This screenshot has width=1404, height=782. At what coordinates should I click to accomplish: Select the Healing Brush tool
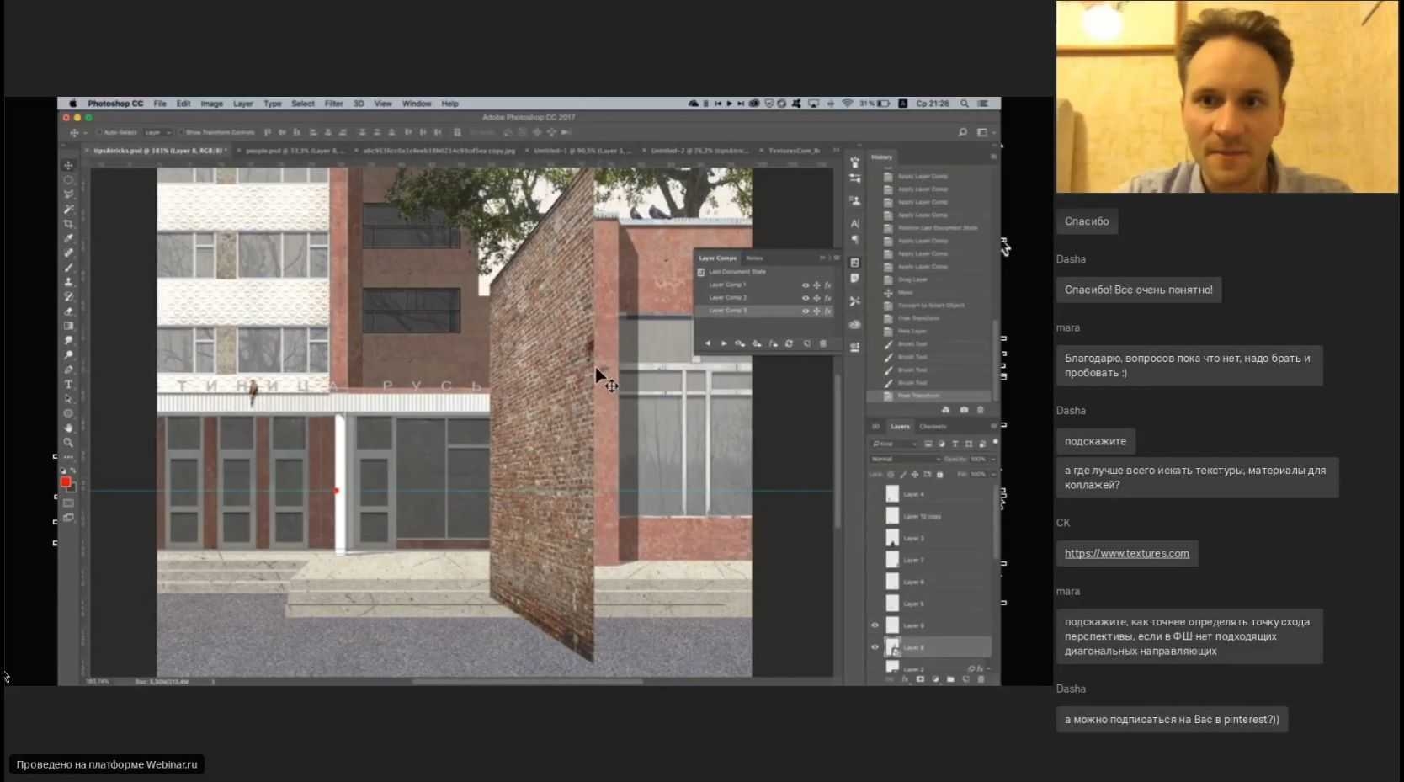point(69,253)
